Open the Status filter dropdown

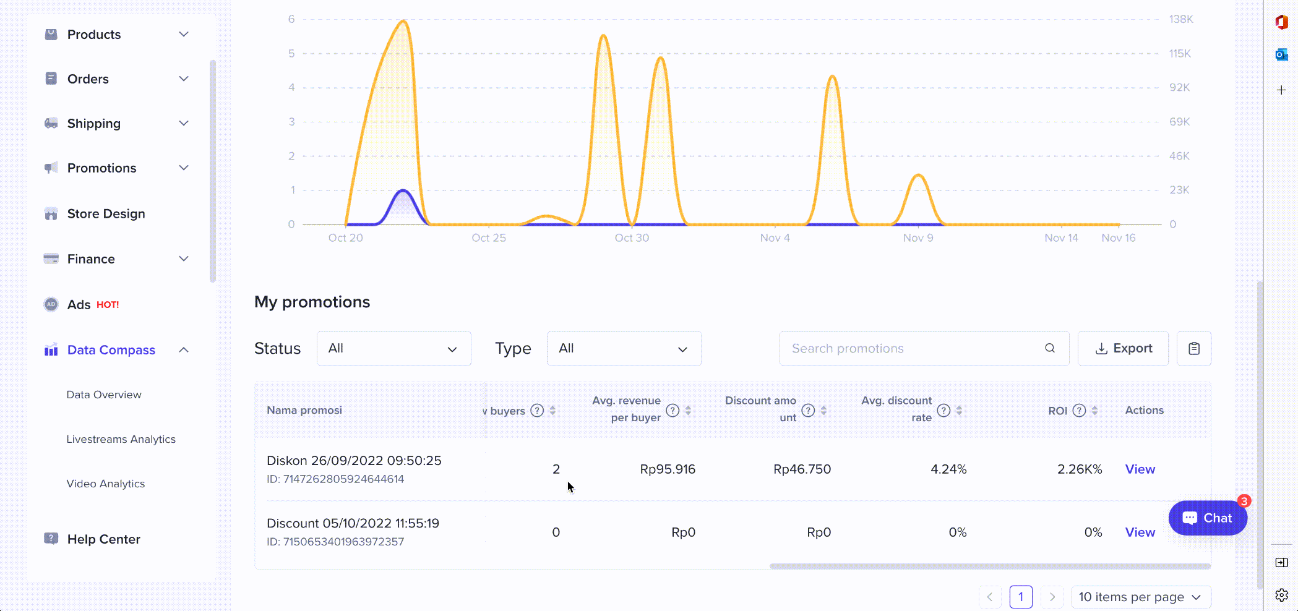pos(393,349)
